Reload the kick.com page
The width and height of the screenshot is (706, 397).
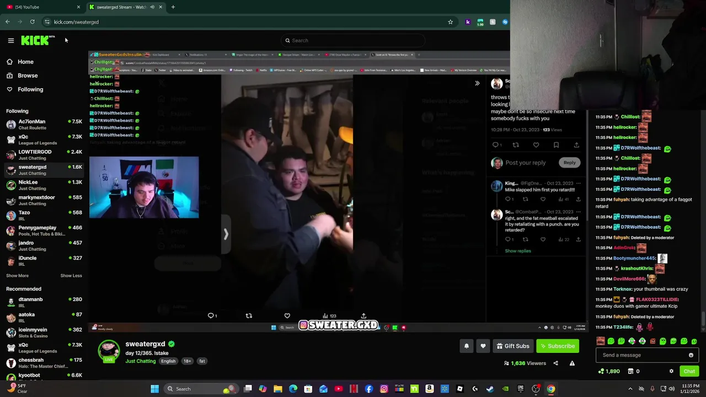click(32, 22)
